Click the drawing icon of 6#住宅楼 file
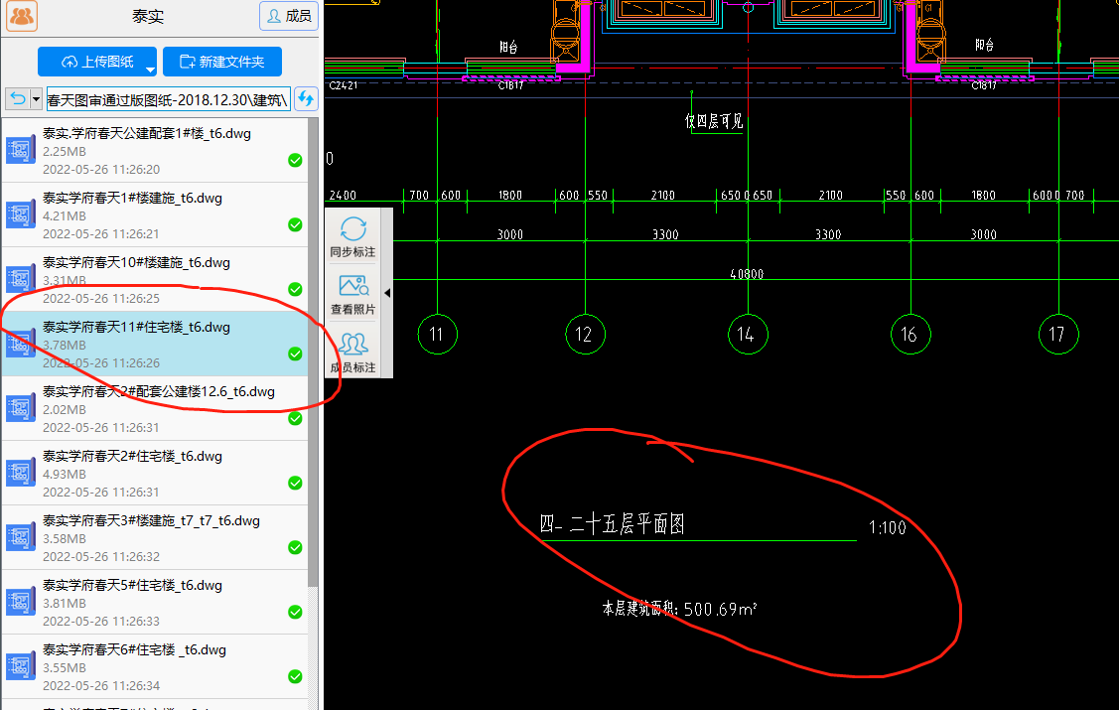Image resolution: width=1119 pixels, height=710 pixels. click(21, 665)
